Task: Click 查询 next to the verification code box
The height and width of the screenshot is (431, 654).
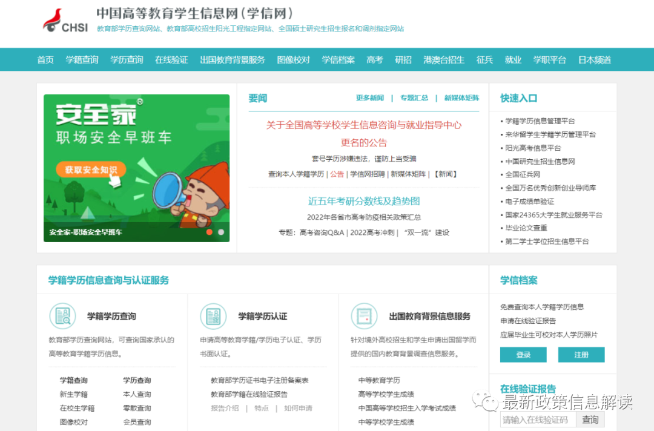Action: point(590,419)
